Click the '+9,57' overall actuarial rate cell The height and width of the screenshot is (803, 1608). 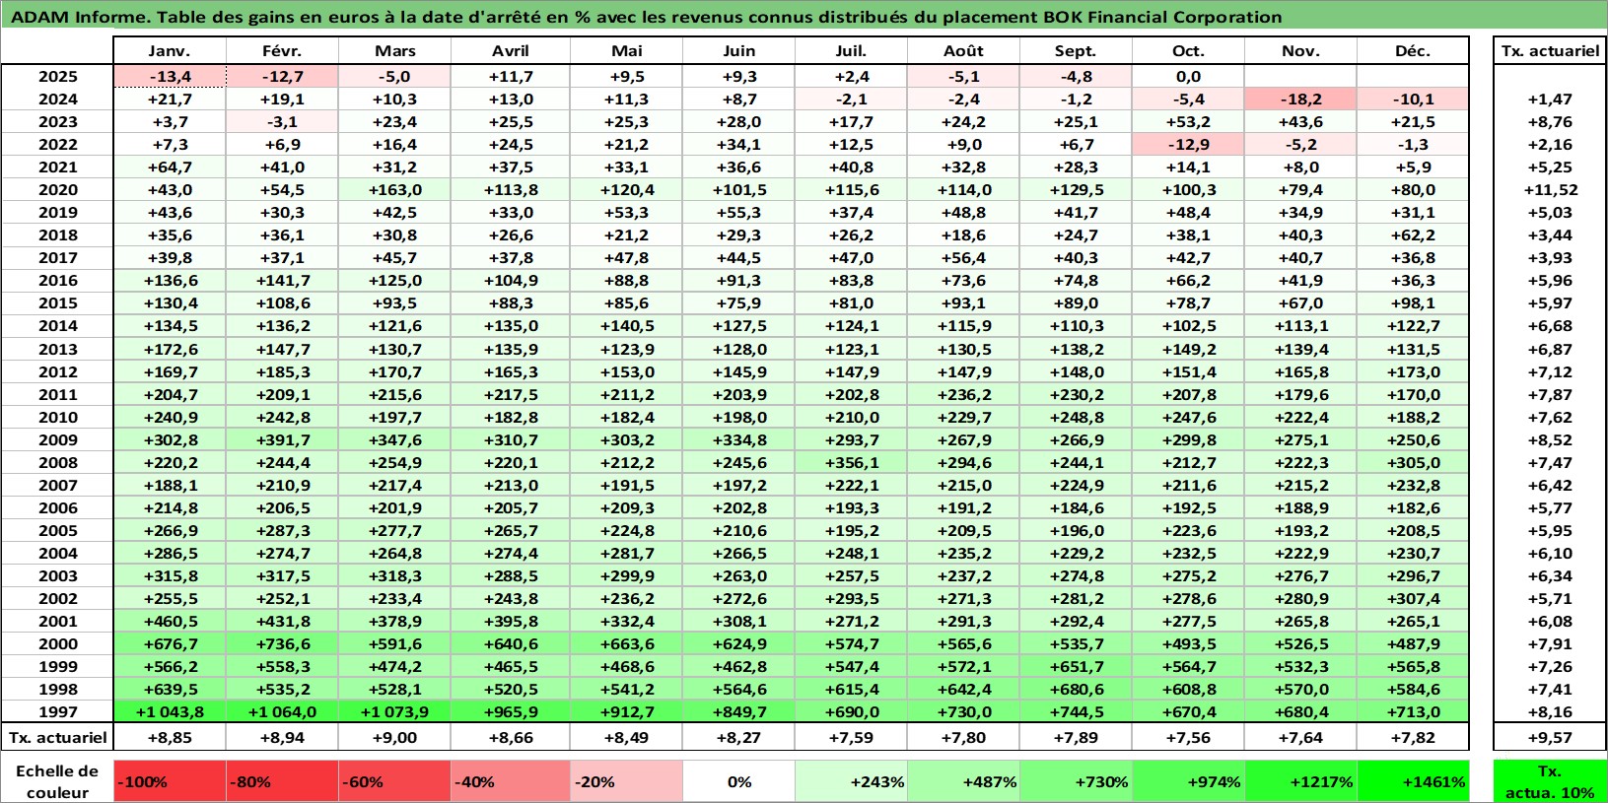[x=1550, y=737]
